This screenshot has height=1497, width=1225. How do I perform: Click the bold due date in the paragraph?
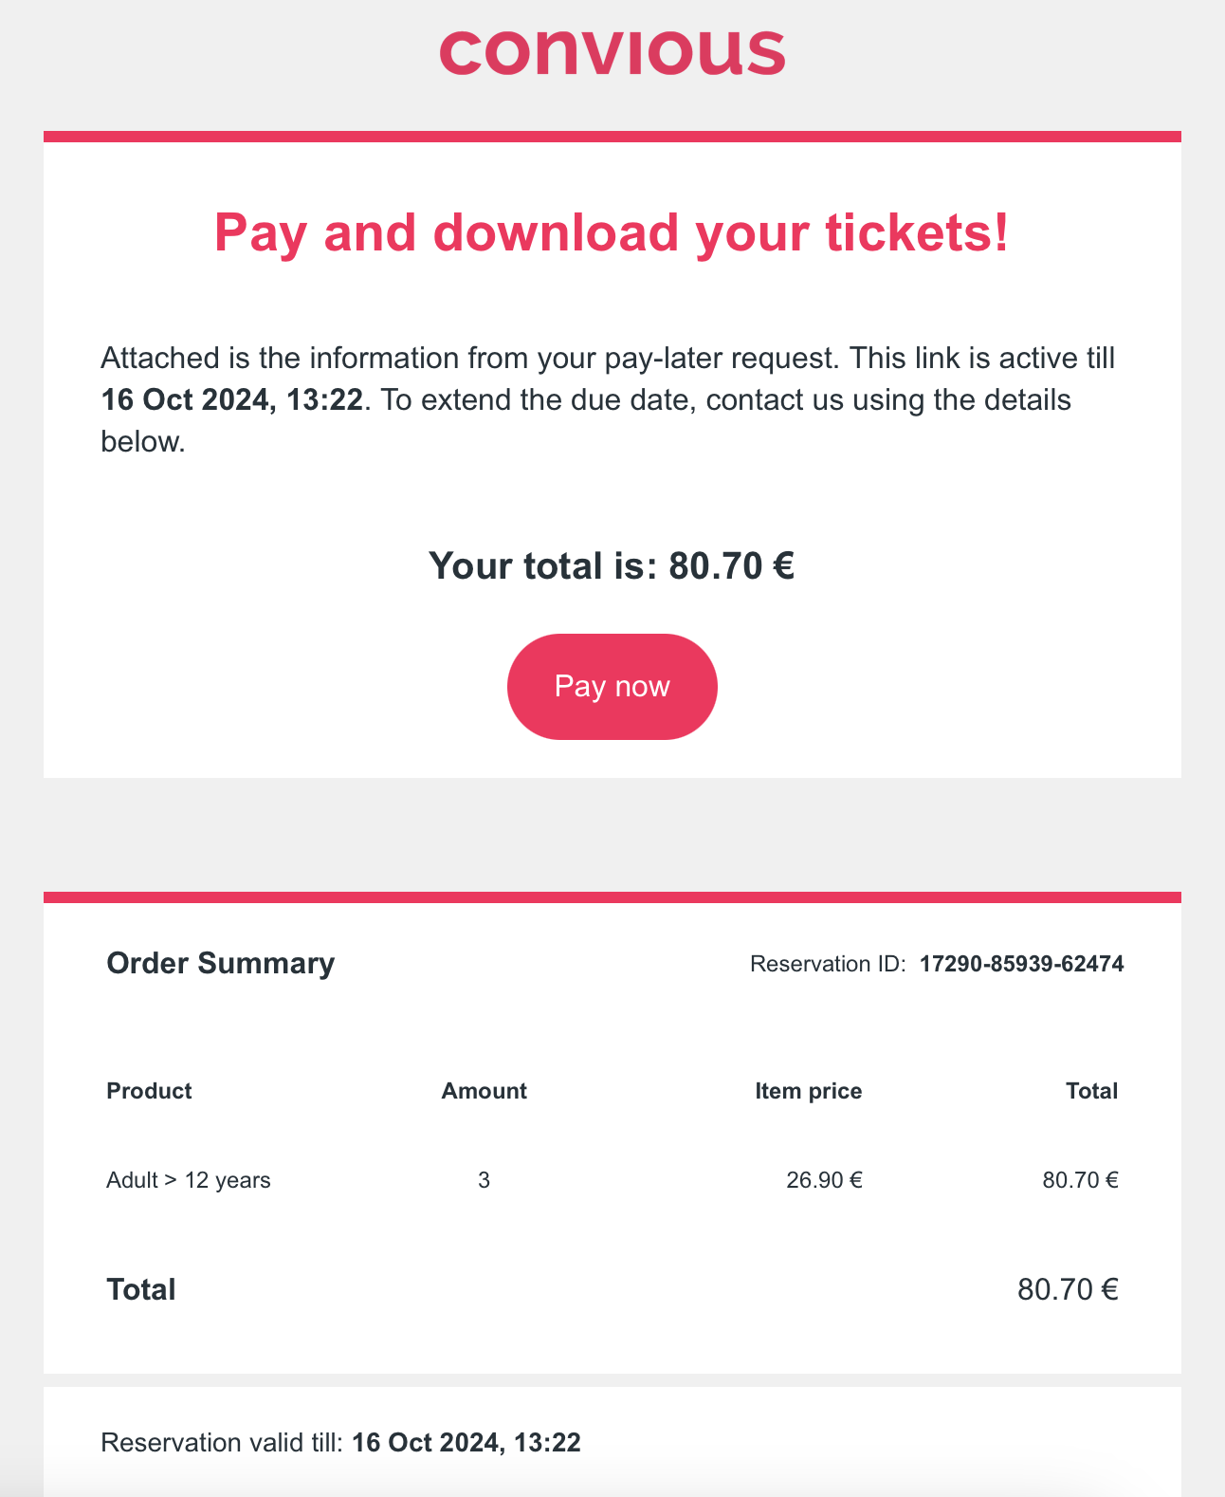click(x=232, y=399)
